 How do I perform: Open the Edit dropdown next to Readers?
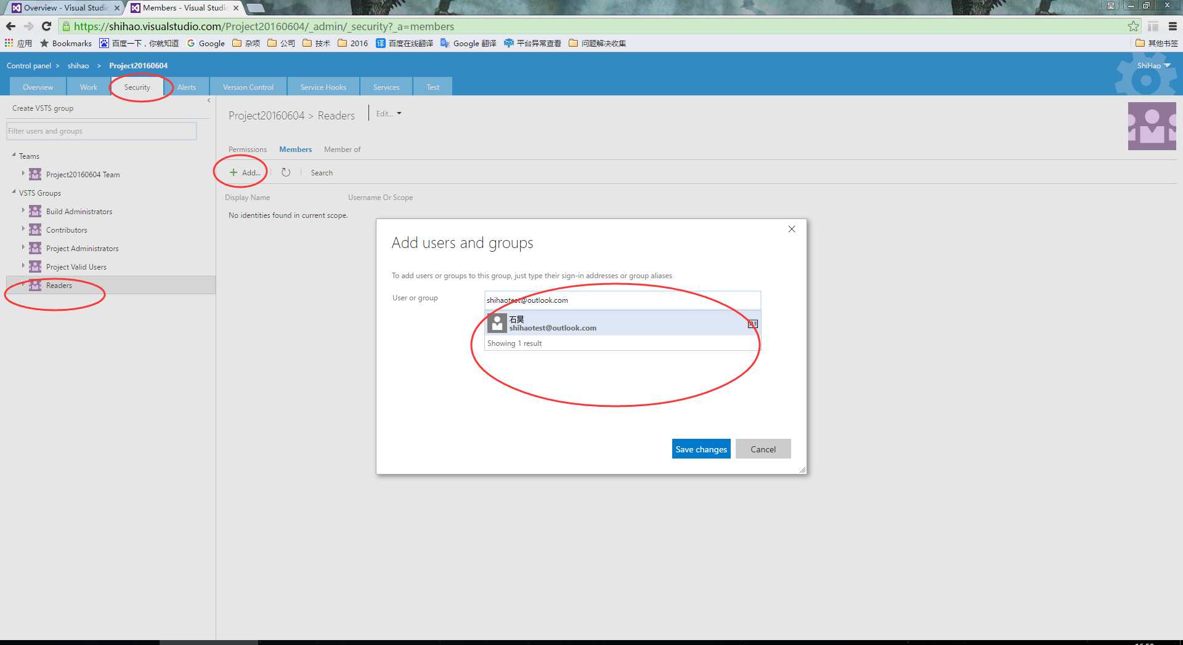pos(389,114)
